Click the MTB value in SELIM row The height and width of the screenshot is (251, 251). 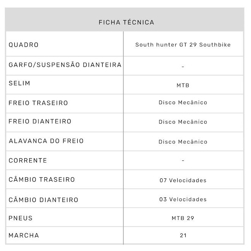click(183, 86)
